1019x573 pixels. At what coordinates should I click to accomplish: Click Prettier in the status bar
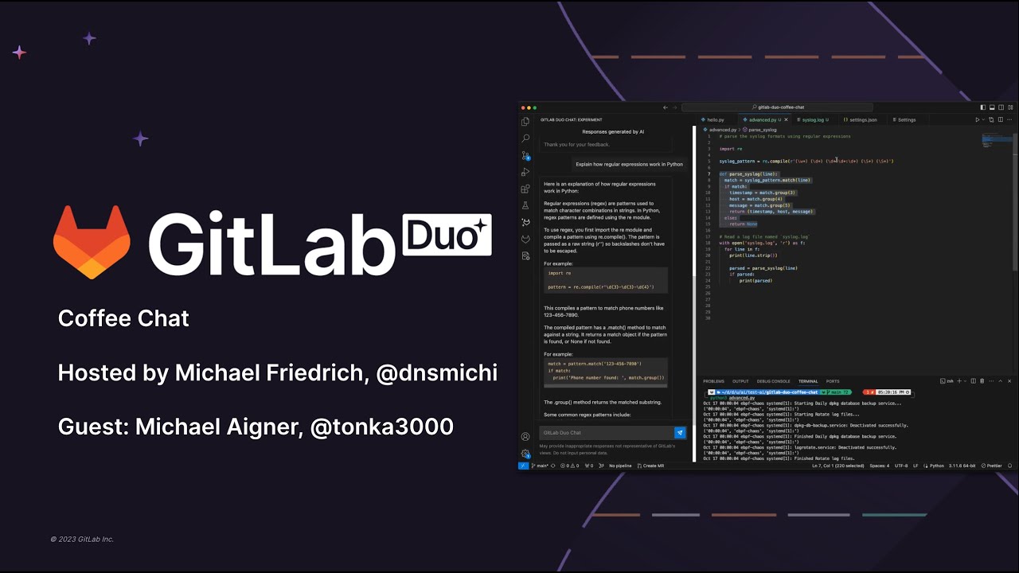(x=990, y=466)
